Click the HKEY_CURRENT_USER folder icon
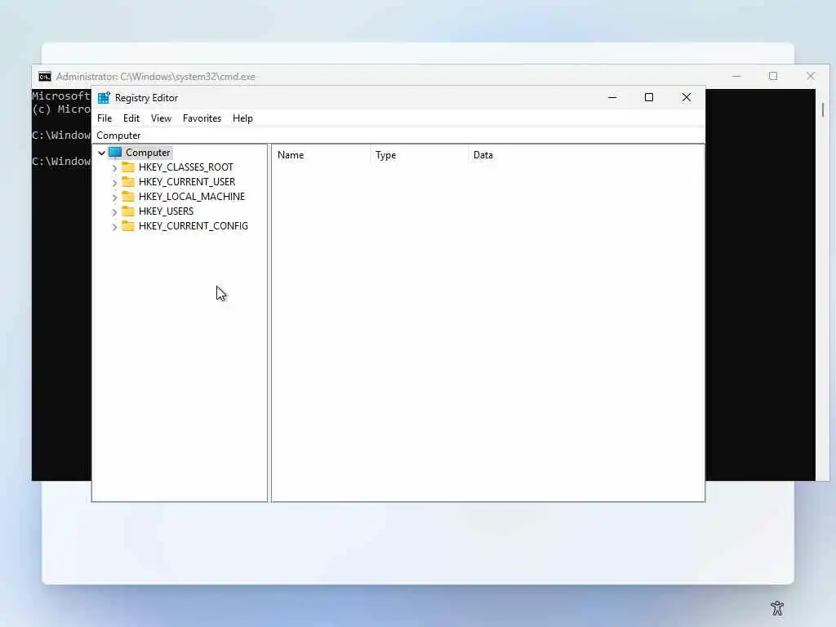The width and height of the screenshot is (836, 627). pos(128,182)
